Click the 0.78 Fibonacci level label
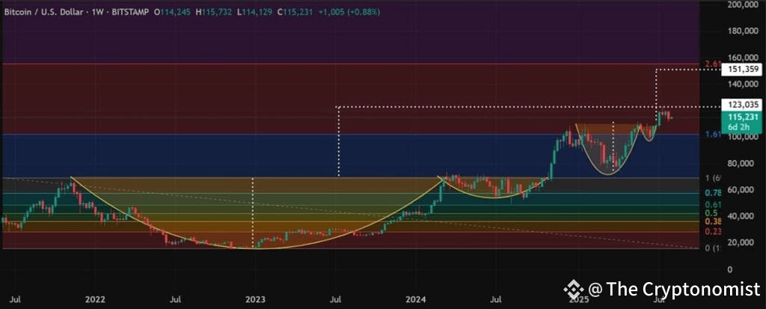 713,192
